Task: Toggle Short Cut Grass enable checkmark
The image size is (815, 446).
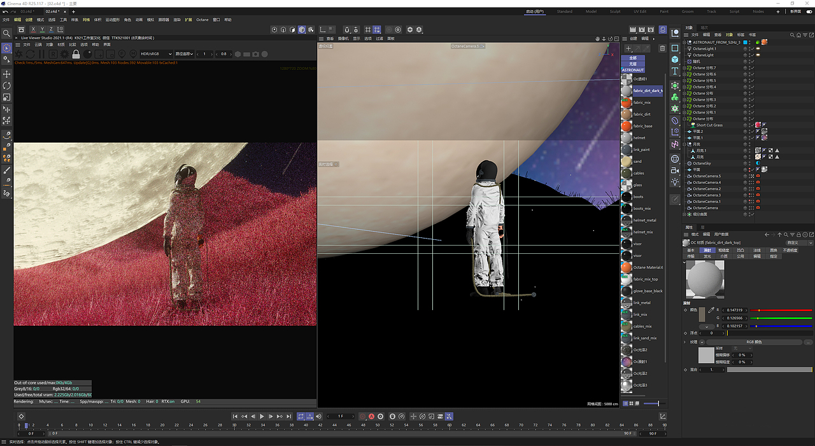Action: (752, 125)
